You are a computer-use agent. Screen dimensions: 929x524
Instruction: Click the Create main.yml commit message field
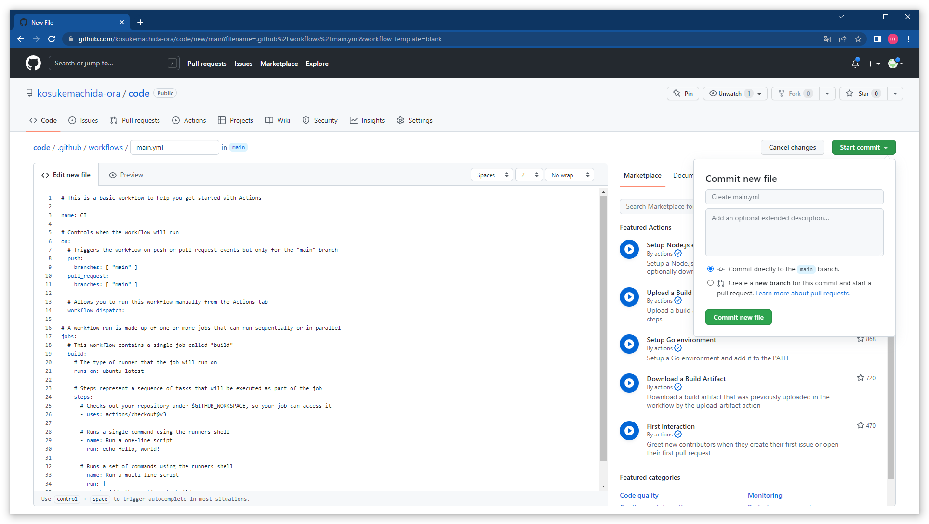[x=794, y=197]
